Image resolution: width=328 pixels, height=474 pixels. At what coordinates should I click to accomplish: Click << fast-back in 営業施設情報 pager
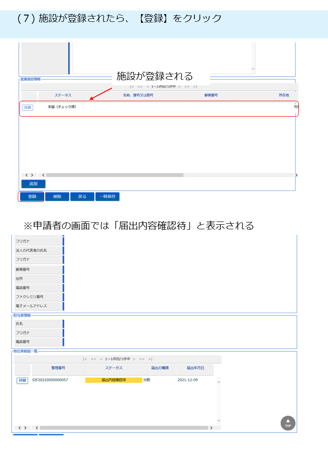click(x=140, y=87)
